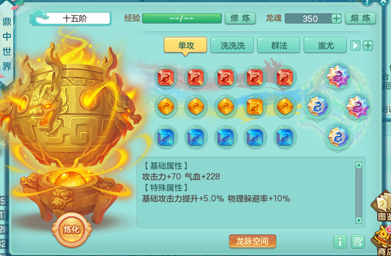The width and height of the screenshot is (391, 256).
Task: Click the bottom blue-gold octagon dragon gem
Action: [338, 137]
